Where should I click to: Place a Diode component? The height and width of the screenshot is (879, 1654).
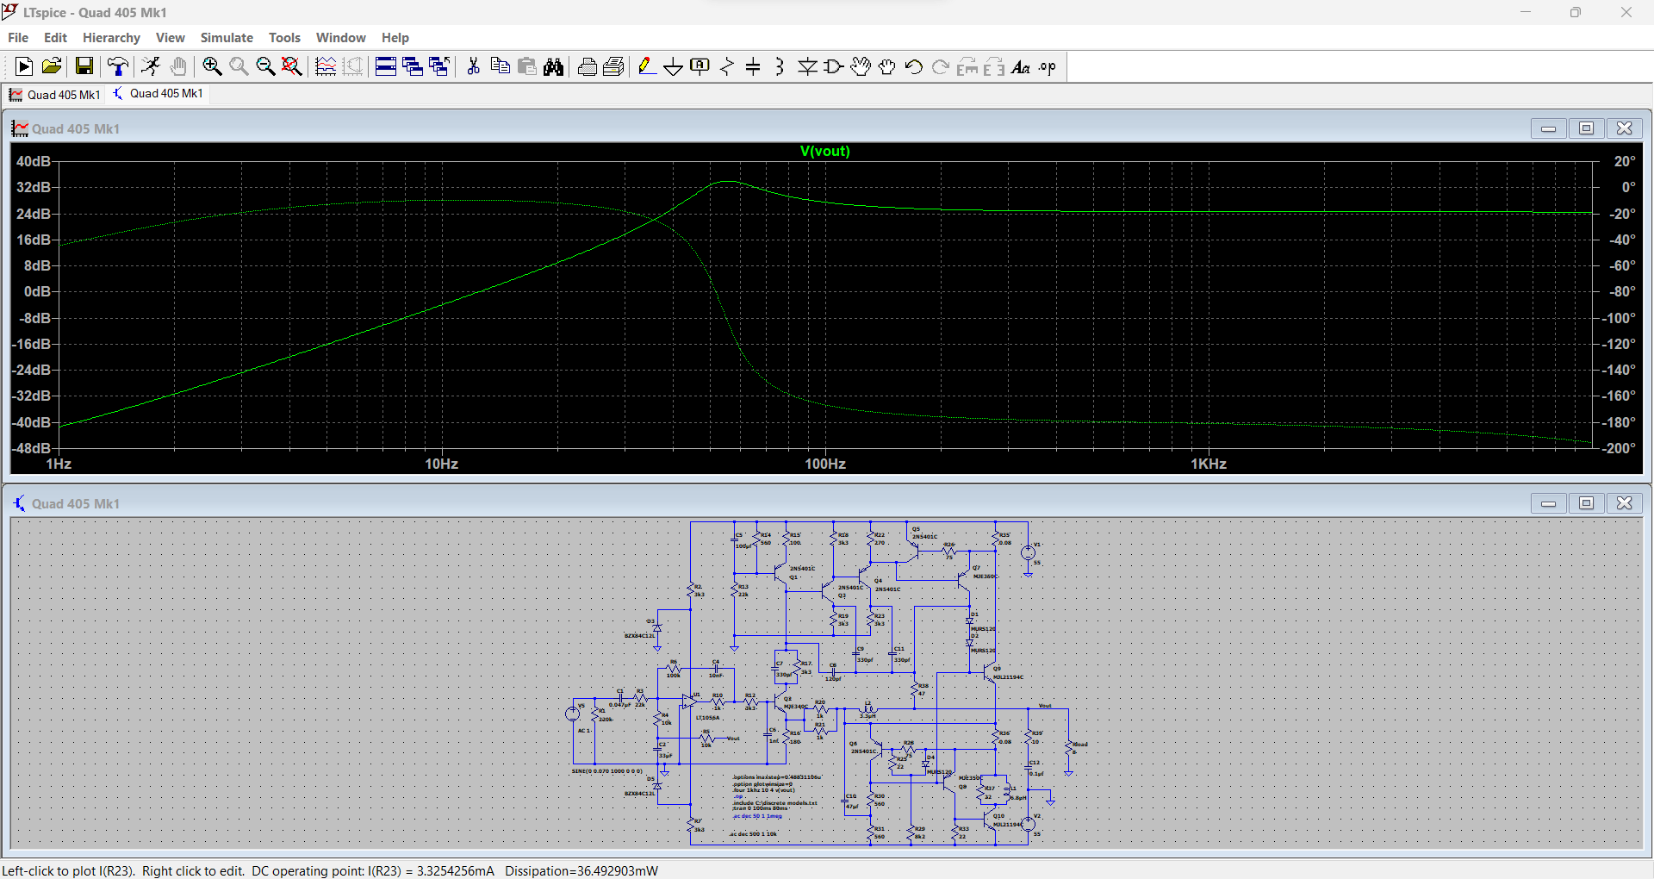(807, 66)
